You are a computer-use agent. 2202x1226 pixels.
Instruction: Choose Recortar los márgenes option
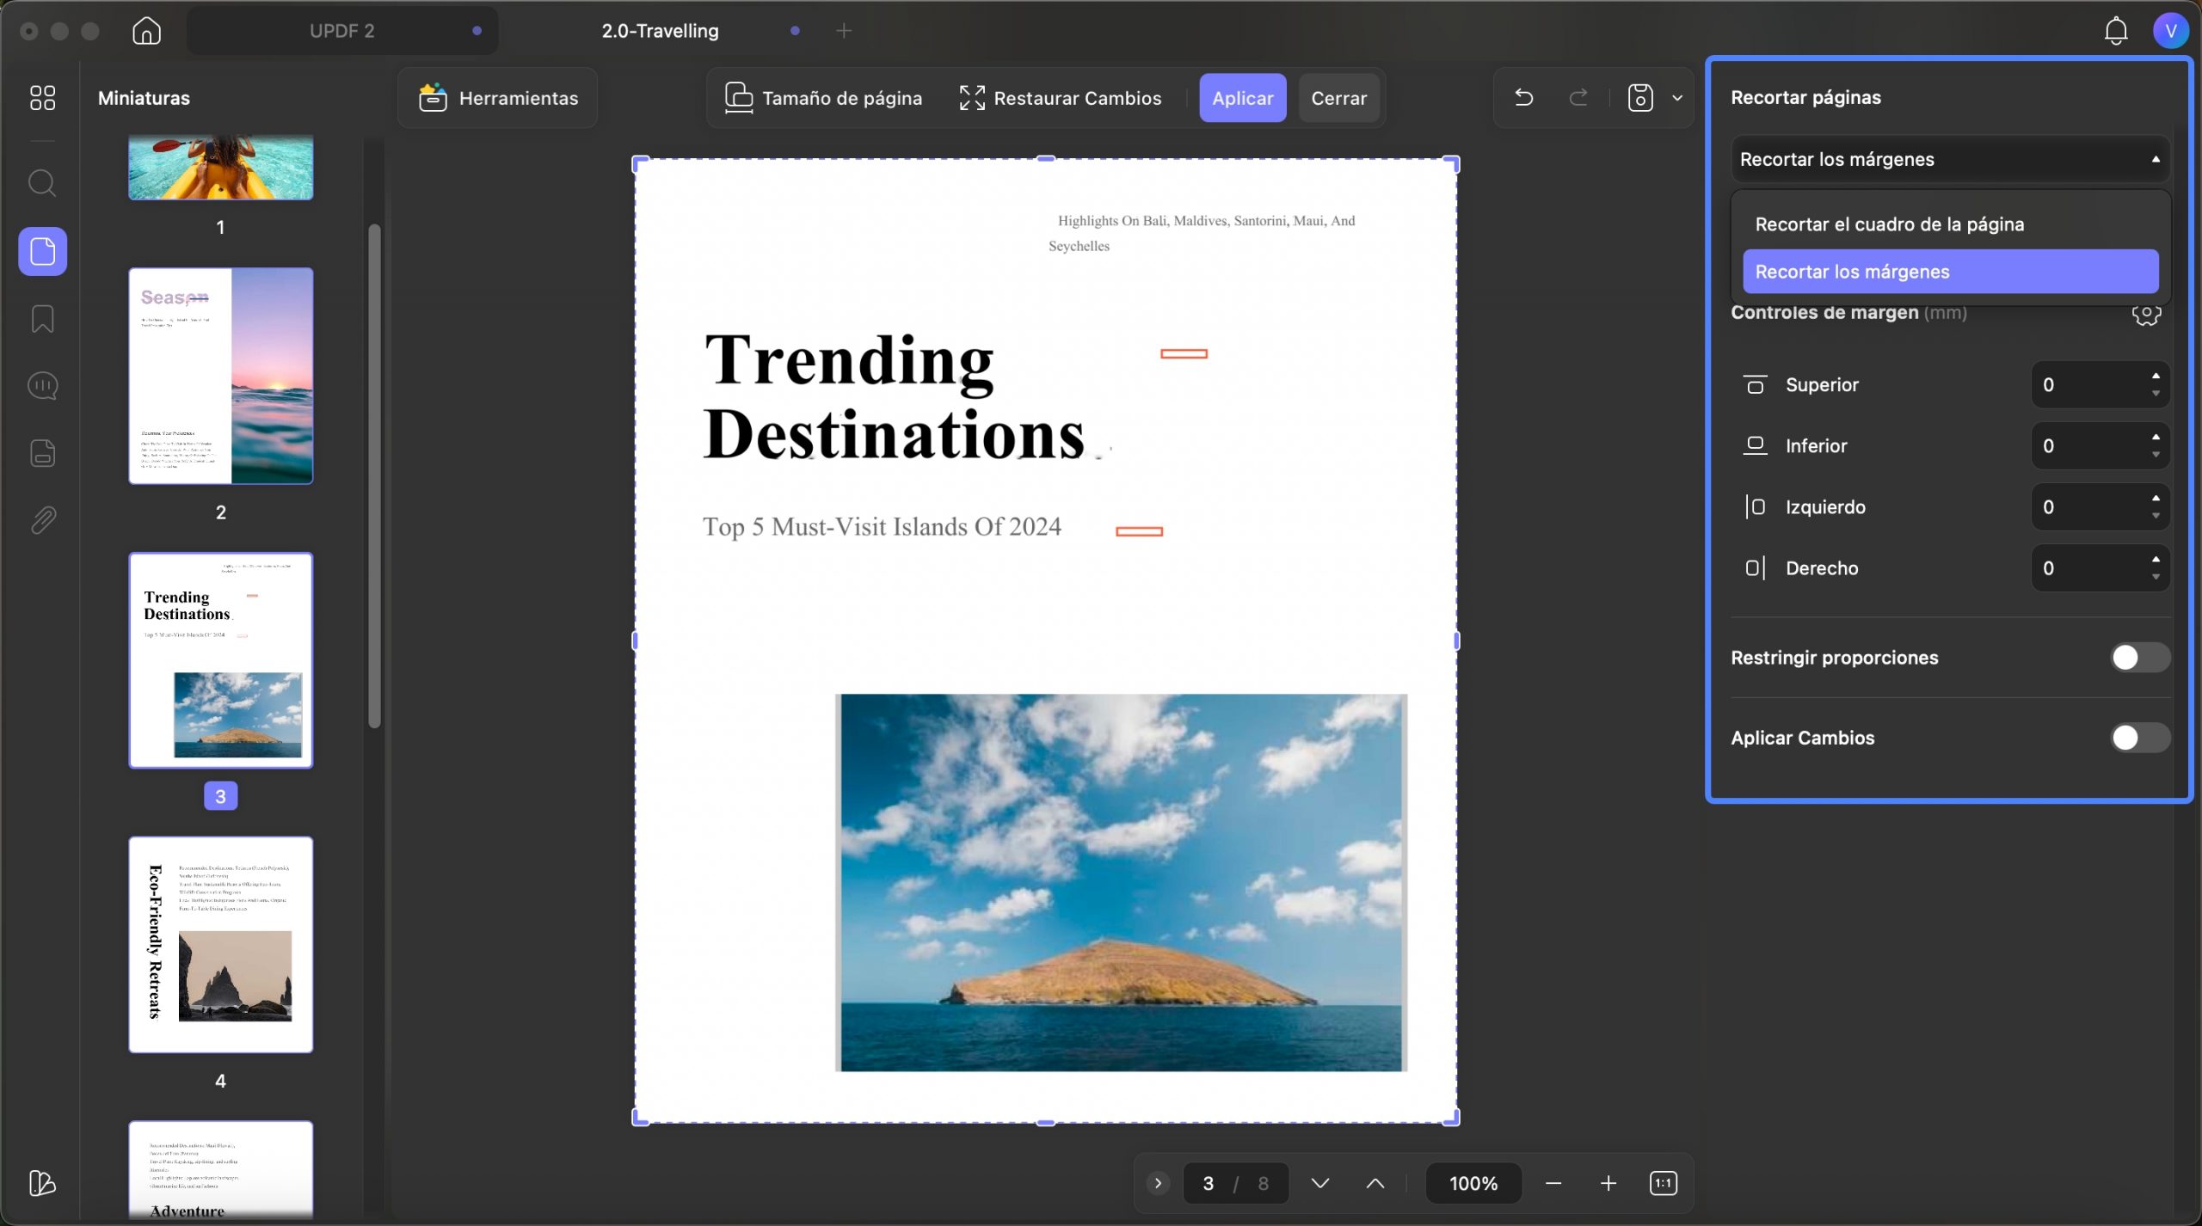coord(1950,272)
